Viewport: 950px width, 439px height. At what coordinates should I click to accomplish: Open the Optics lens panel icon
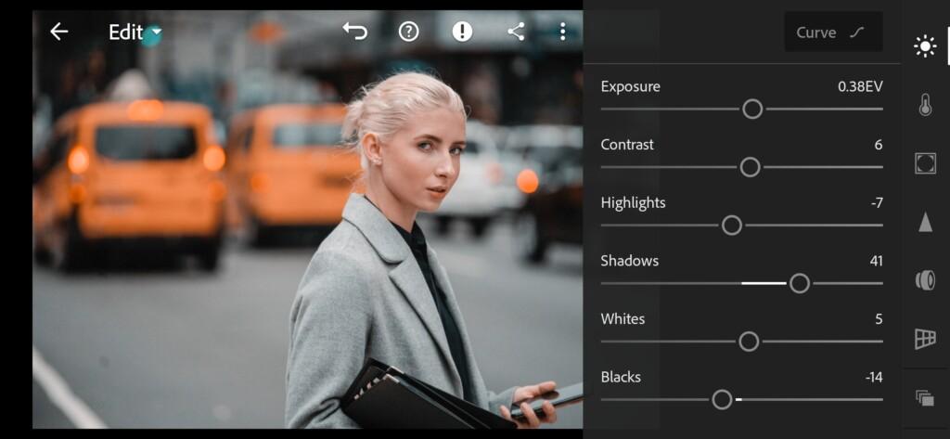(925, 280)
